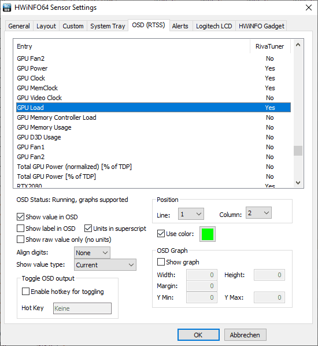Close the Sensor Settings dialog
This screenshot has width=318, height=346.
coord(309,8)
